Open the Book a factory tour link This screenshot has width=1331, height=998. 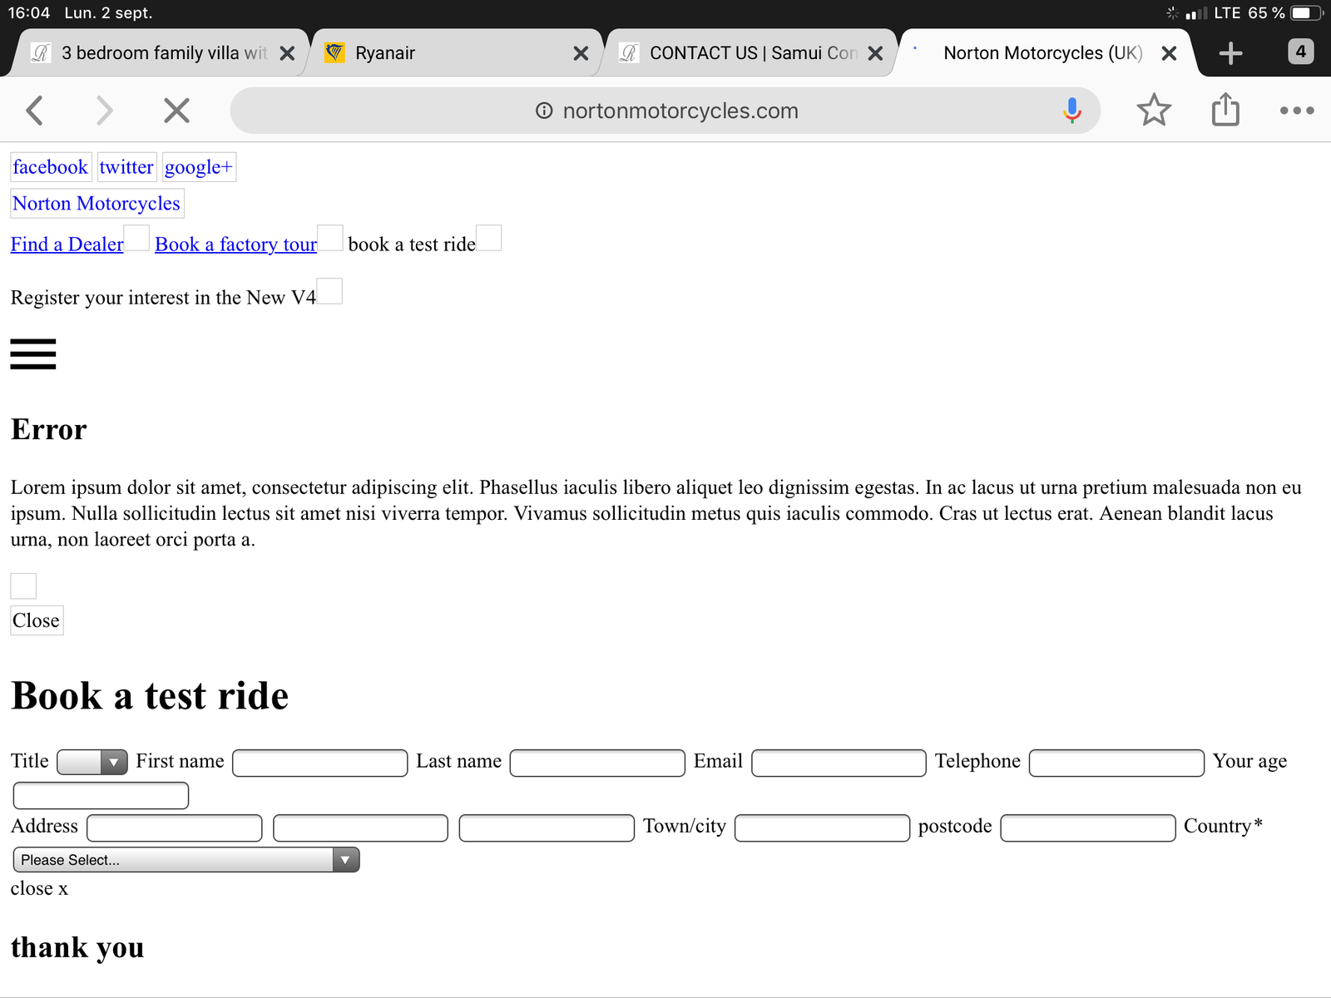[236, 245]
